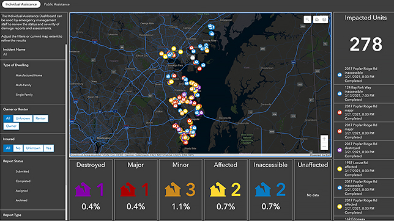
Task: Switch to Public Assistance tab
Action: (x=57, y=4)
